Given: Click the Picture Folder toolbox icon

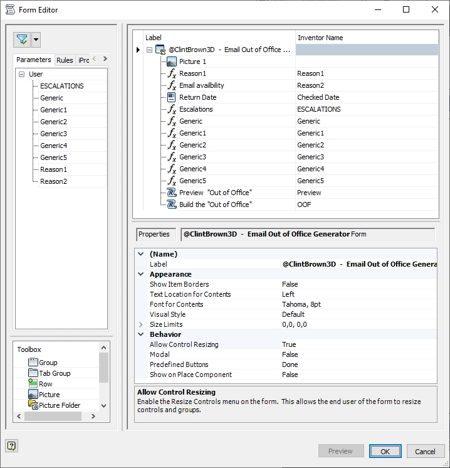Looking at the screenshot, I should coord(33,405).
